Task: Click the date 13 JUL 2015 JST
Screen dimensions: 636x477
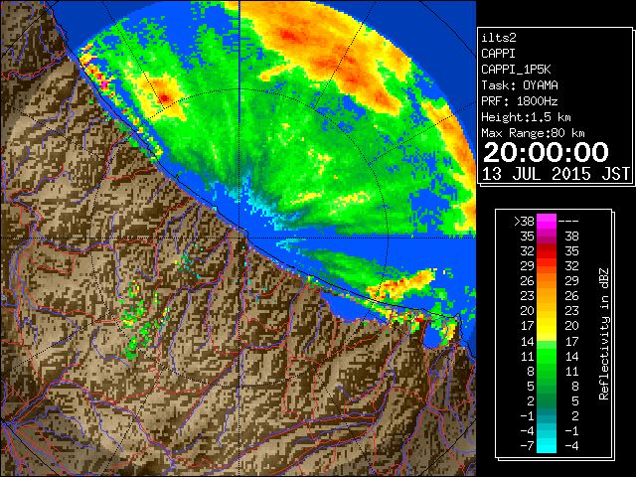Action: click(556, 174)
